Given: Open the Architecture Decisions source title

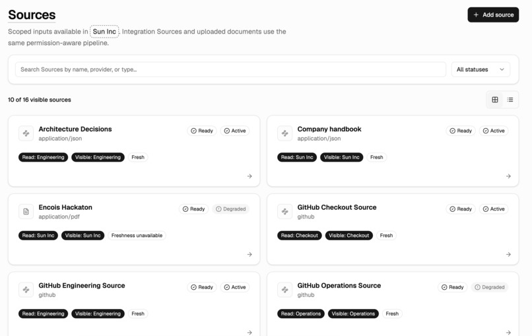Looking at the screenshot, I should [x=75, y=129].
